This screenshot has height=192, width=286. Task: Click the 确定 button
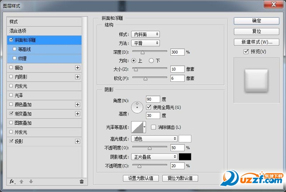256,21
